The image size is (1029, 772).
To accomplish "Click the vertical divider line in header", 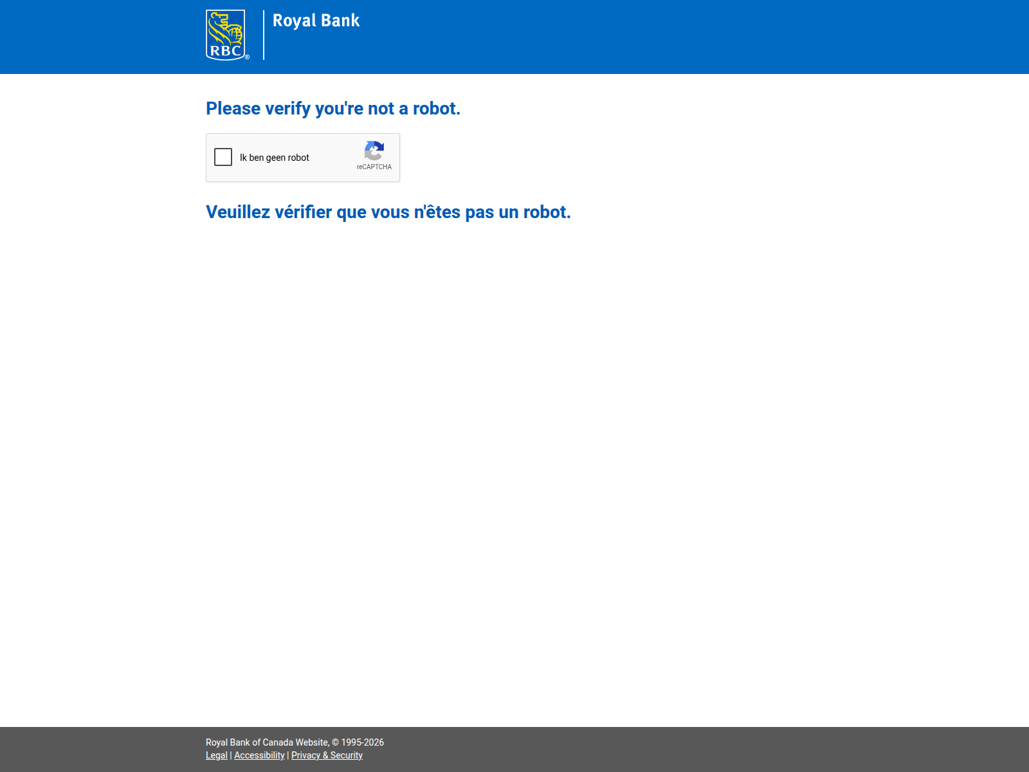I will tap(264, 35).
